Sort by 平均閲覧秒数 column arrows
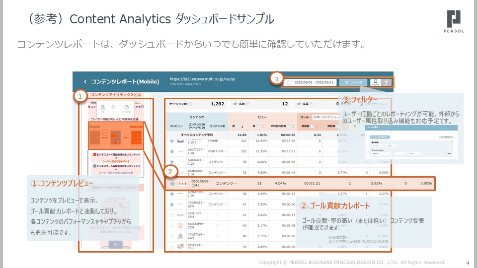 [x=294, y=126]
